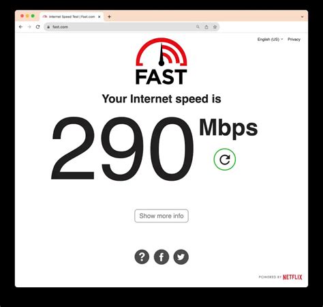Open English (US) language dropdown
323x307 pixels.
pos(270,40)
